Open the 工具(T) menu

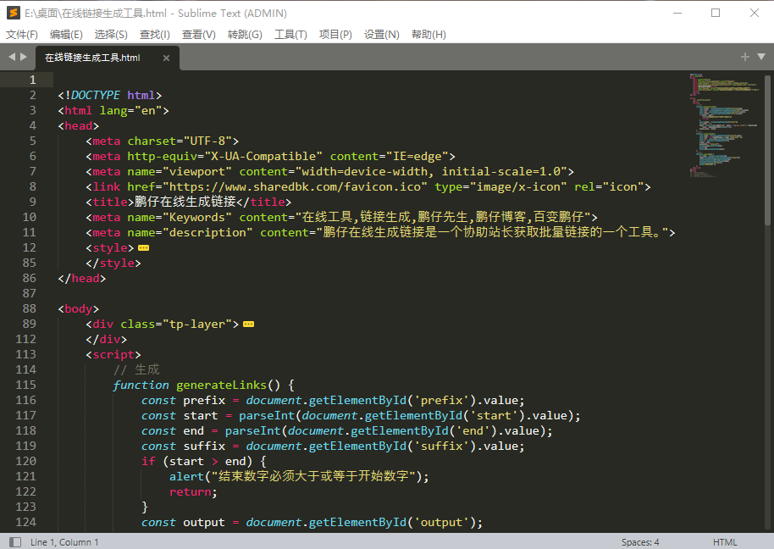coord(290,35)
